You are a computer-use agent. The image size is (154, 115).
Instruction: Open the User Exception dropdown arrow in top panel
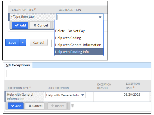(x=100, y=17)
